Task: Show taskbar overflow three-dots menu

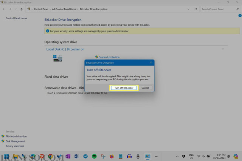Action: (x=157, y=156)
